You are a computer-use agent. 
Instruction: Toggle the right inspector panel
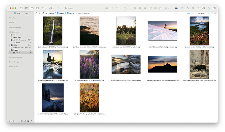coord(214,8)
